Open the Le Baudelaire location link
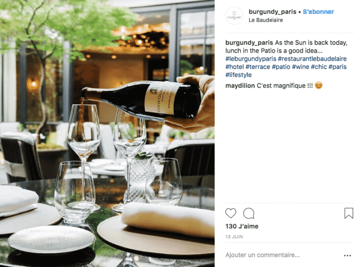 [x=266, y=20]
